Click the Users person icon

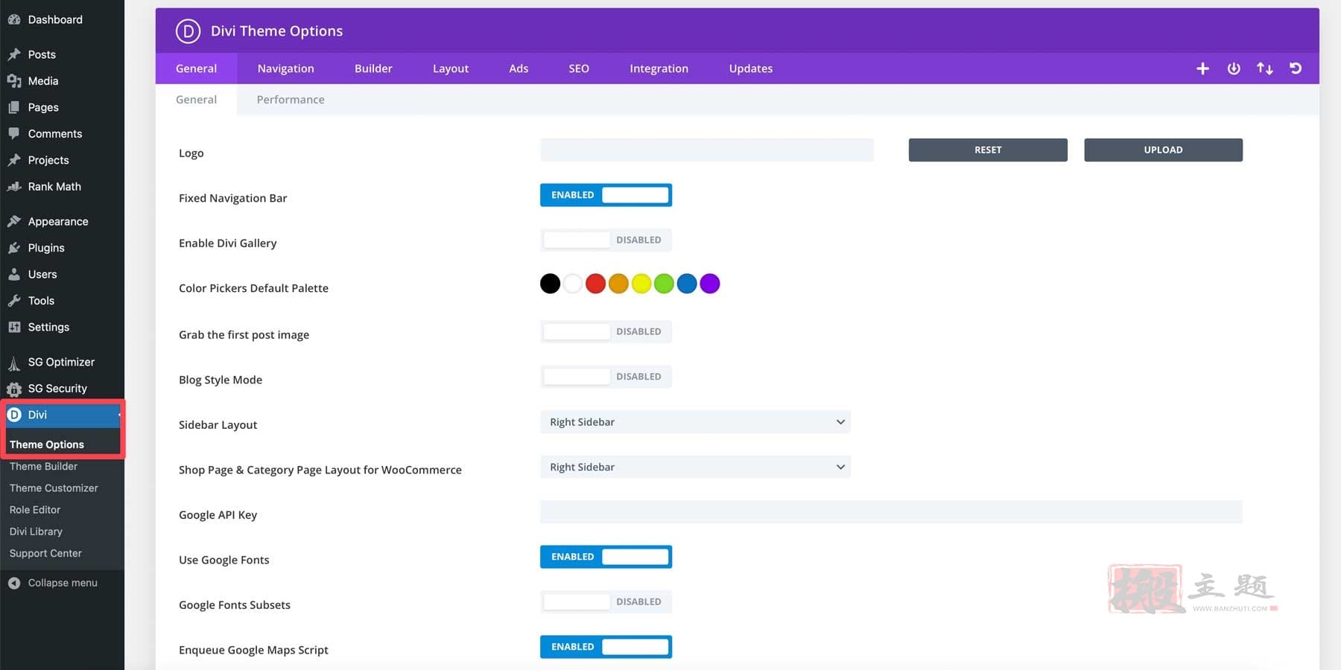point(14,274)
